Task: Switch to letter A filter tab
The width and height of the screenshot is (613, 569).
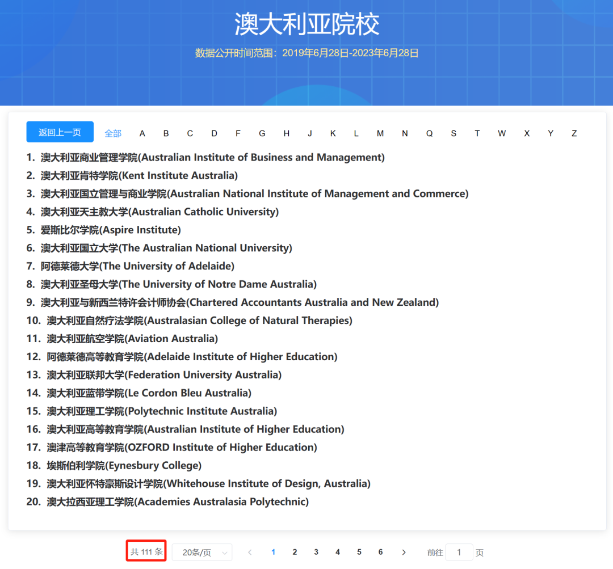Action: pyautogui.click(x=142, y=133)
